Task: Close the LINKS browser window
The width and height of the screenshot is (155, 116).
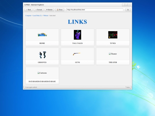Action: 129,5
